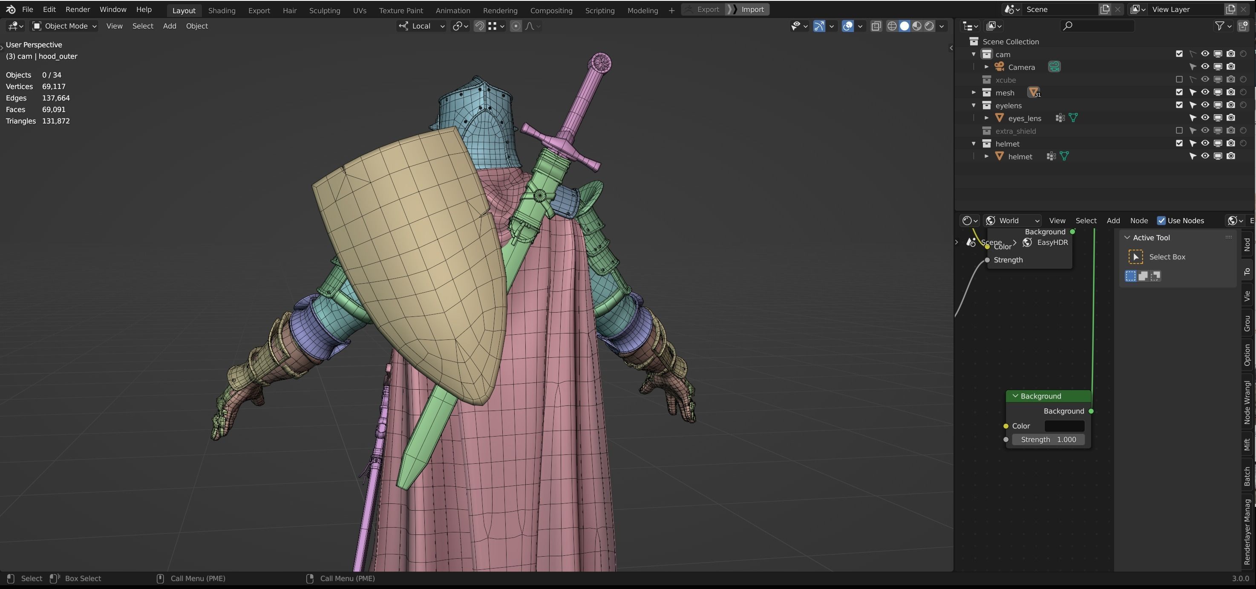Viewport: 1256px width, 589px height.
Task: Switch to rendered viewport shading
Action: [929, 26]
